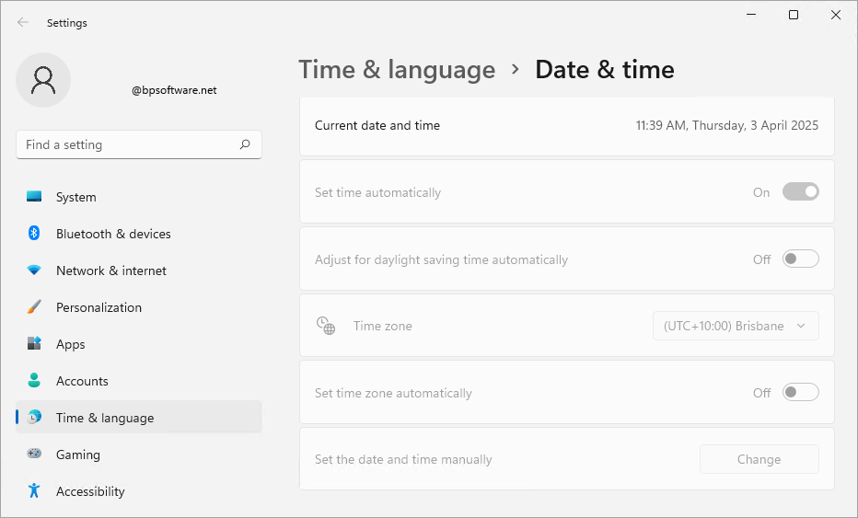Select Network & internet
This screenshot has width=858, height=518.
click(x=139, y=271)
